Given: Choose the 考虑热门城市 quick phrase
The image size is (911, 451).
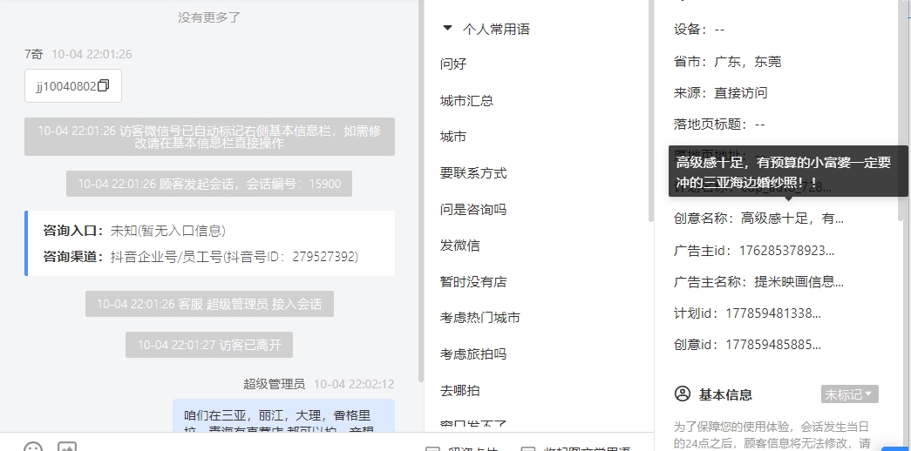Looking at the screenshot, I should click(479, 318).
